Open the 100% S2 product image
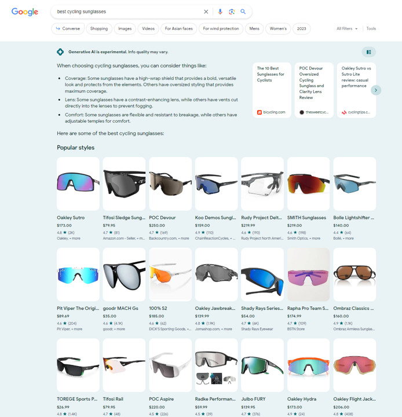Image resolution: width=402 pixels, height=417 pixels. (x=170, y=275)
